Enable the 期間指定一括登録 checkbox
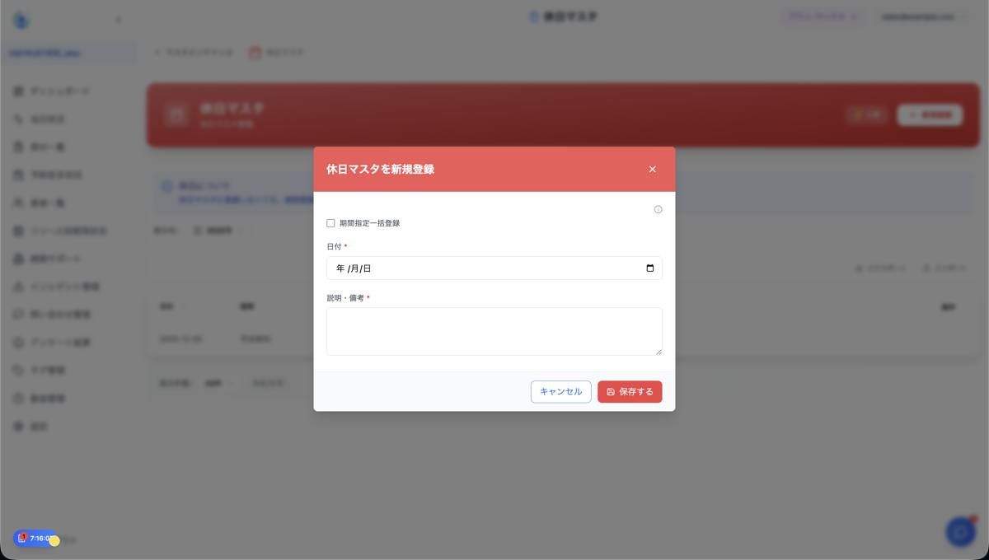The image size is (989, 560). (330, 222)
